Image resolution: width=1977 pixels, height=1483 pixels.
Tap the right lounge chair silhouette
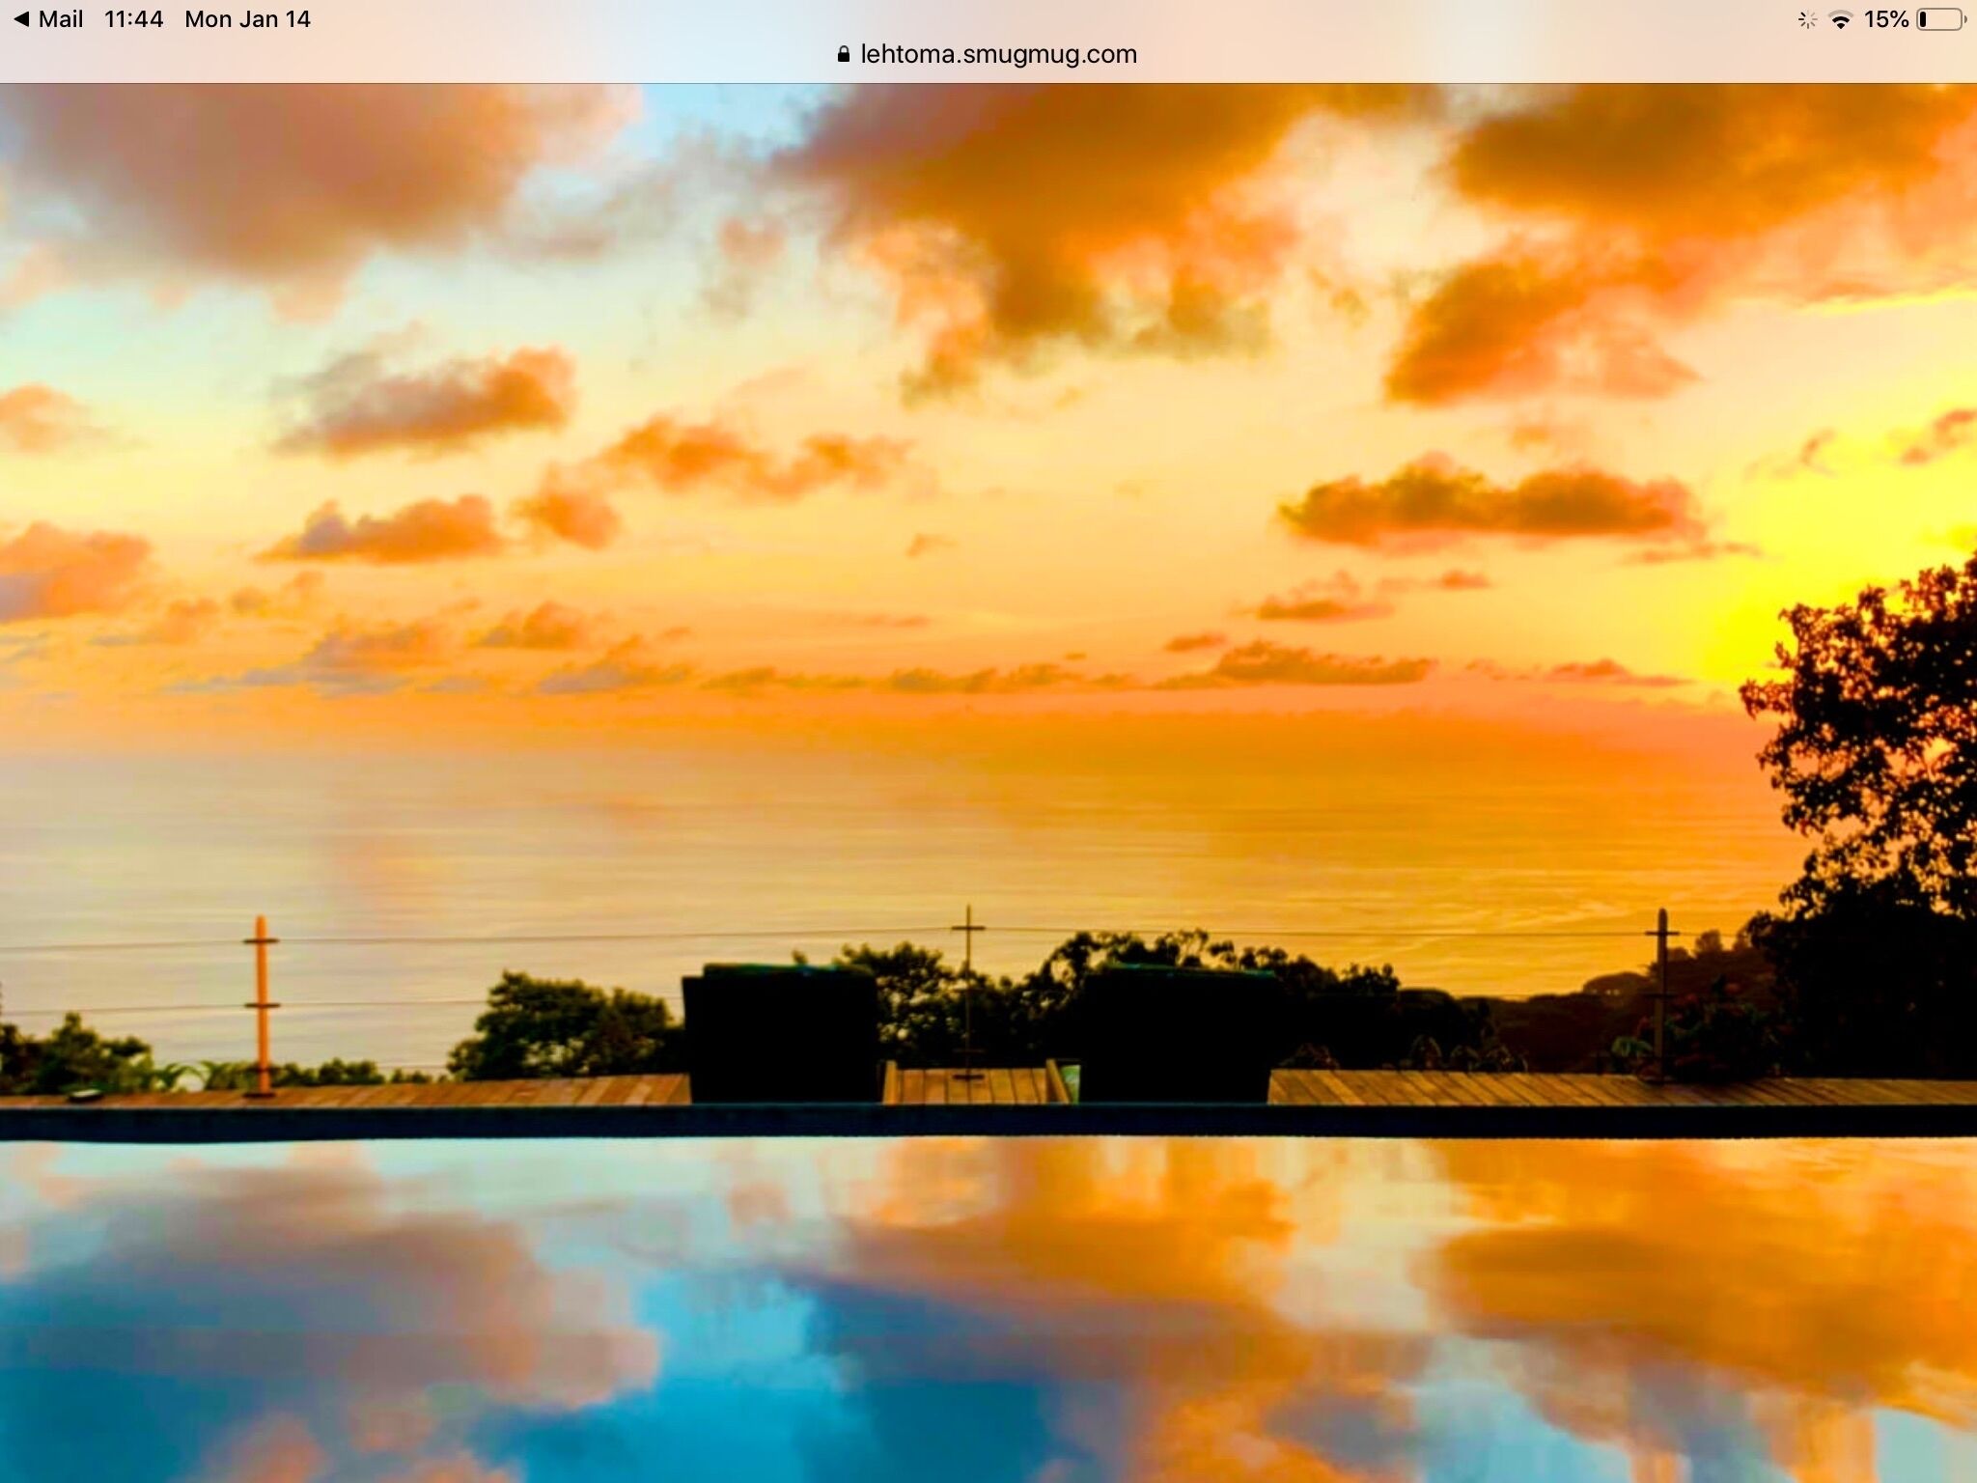click(1176, 1035)
